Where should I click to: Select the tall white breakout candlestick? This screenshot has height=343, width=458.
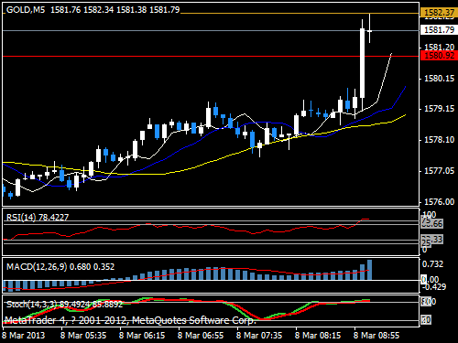(362, 64)
